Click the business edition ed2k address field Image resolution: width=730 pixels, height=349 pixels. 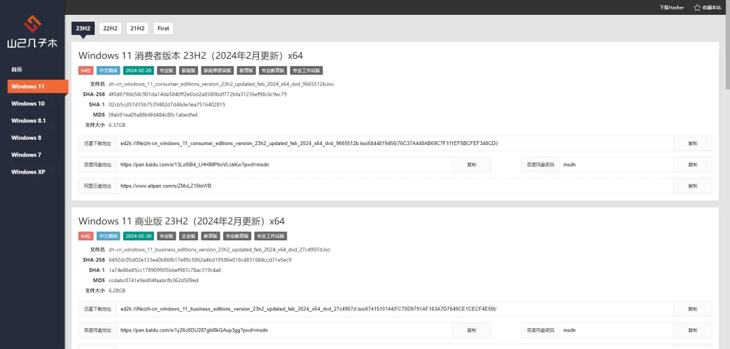click(x=395, y=309)
